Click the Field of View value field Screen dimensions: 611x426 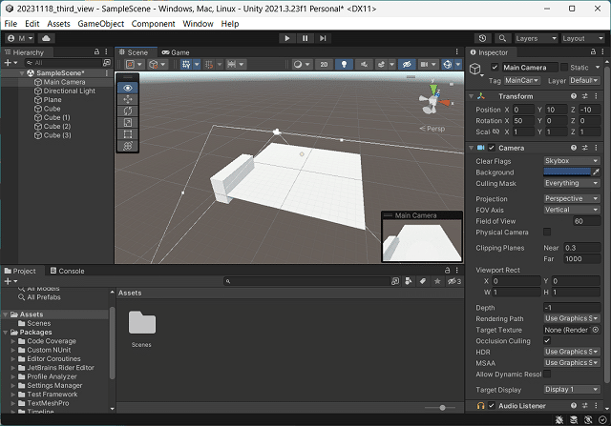pyautogui.click(x=586, y=221)
